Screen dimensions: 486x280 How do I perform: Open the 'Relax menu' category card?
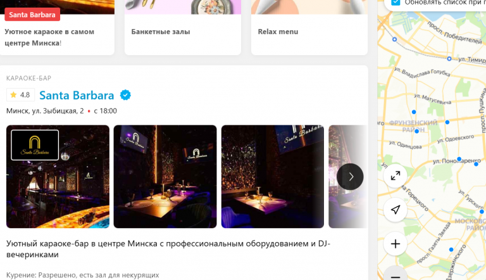(x=309, y=27)
